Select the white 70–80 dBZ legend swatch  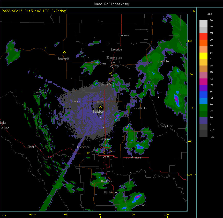[x=203, y=24]
